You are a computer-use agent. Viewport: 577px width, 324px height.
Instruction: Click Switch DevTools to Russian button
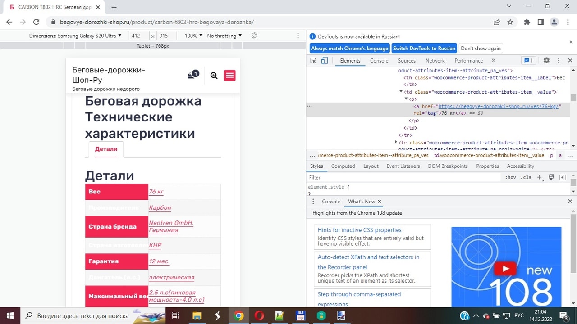424,49
